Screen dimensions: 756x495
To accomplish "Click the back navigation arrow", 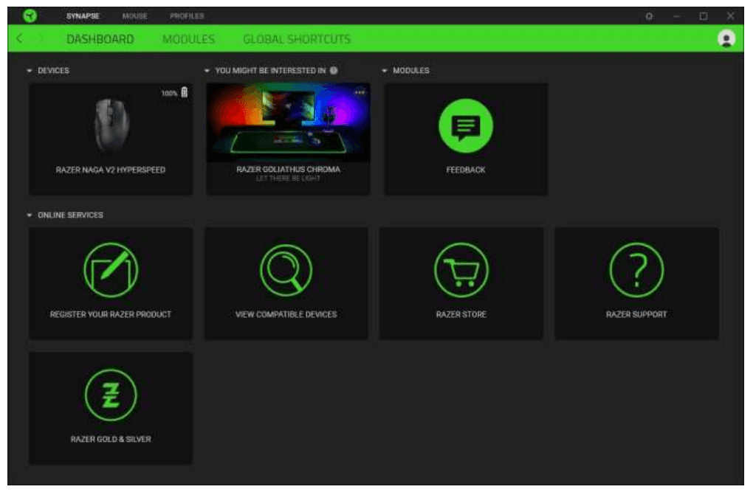I will [x=18, y=39].
